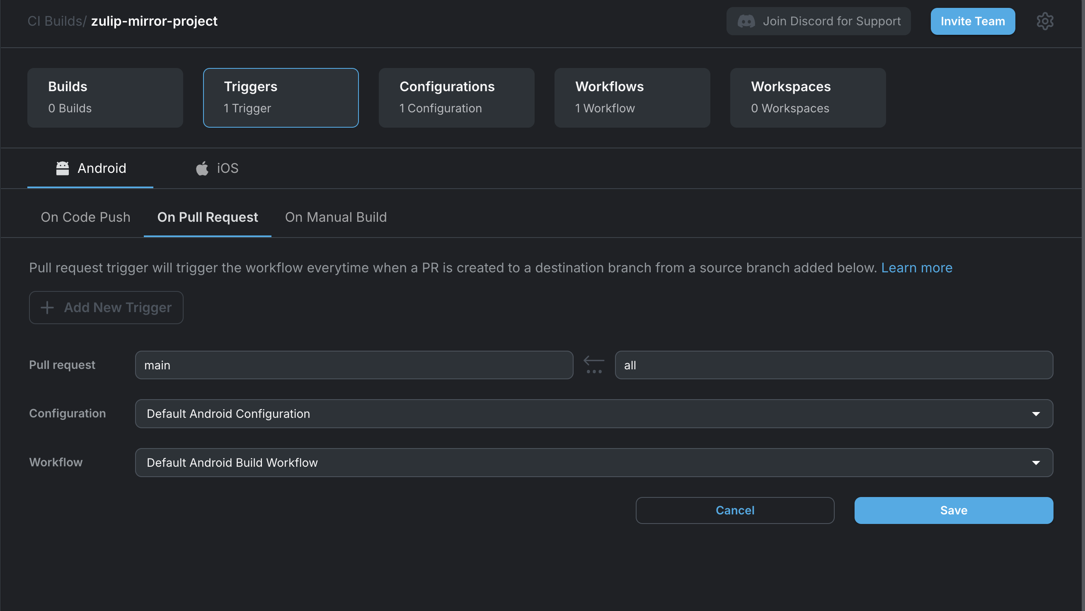Click the Apple icon for iOS builds
Viewport: 1085px width, 611px height.
tap(202, 168)
